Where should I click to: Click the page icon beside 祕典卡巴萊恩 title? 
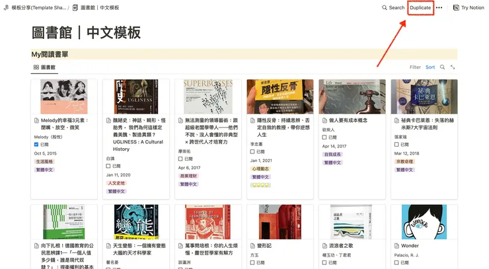[396, 120]
